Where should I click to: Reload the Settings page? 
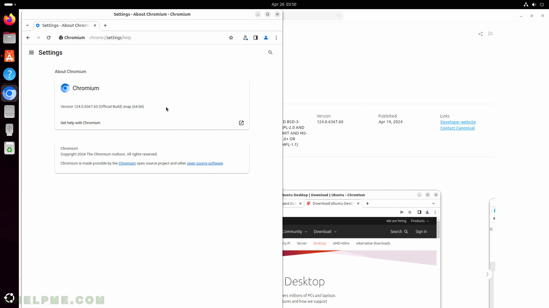49,38
